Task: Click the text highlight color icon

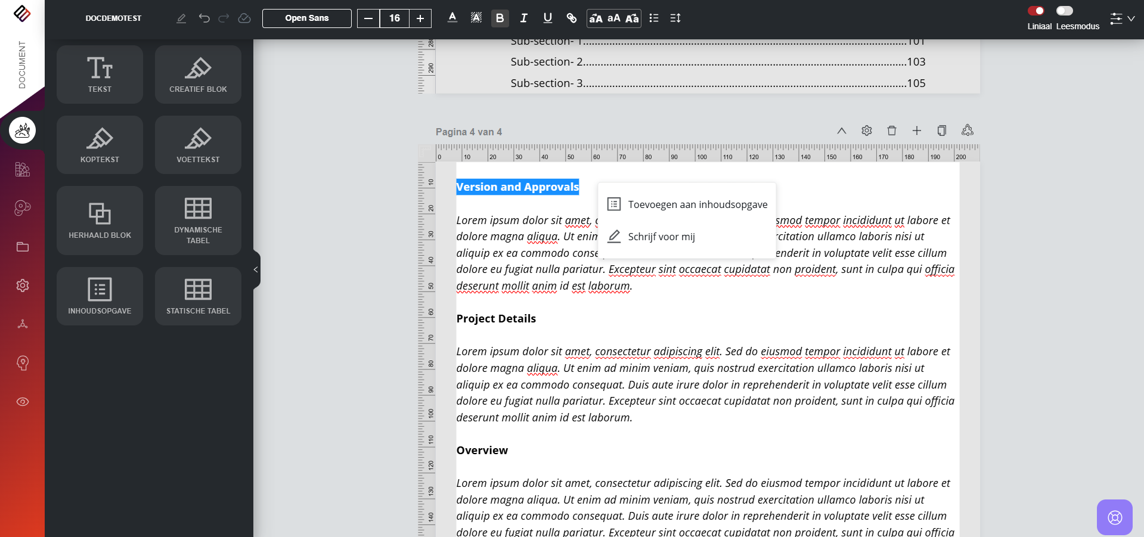Action: [x=476, y=18]
